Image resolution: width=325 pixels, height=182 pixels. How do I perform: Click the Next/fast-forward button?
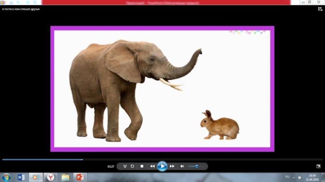172,166
